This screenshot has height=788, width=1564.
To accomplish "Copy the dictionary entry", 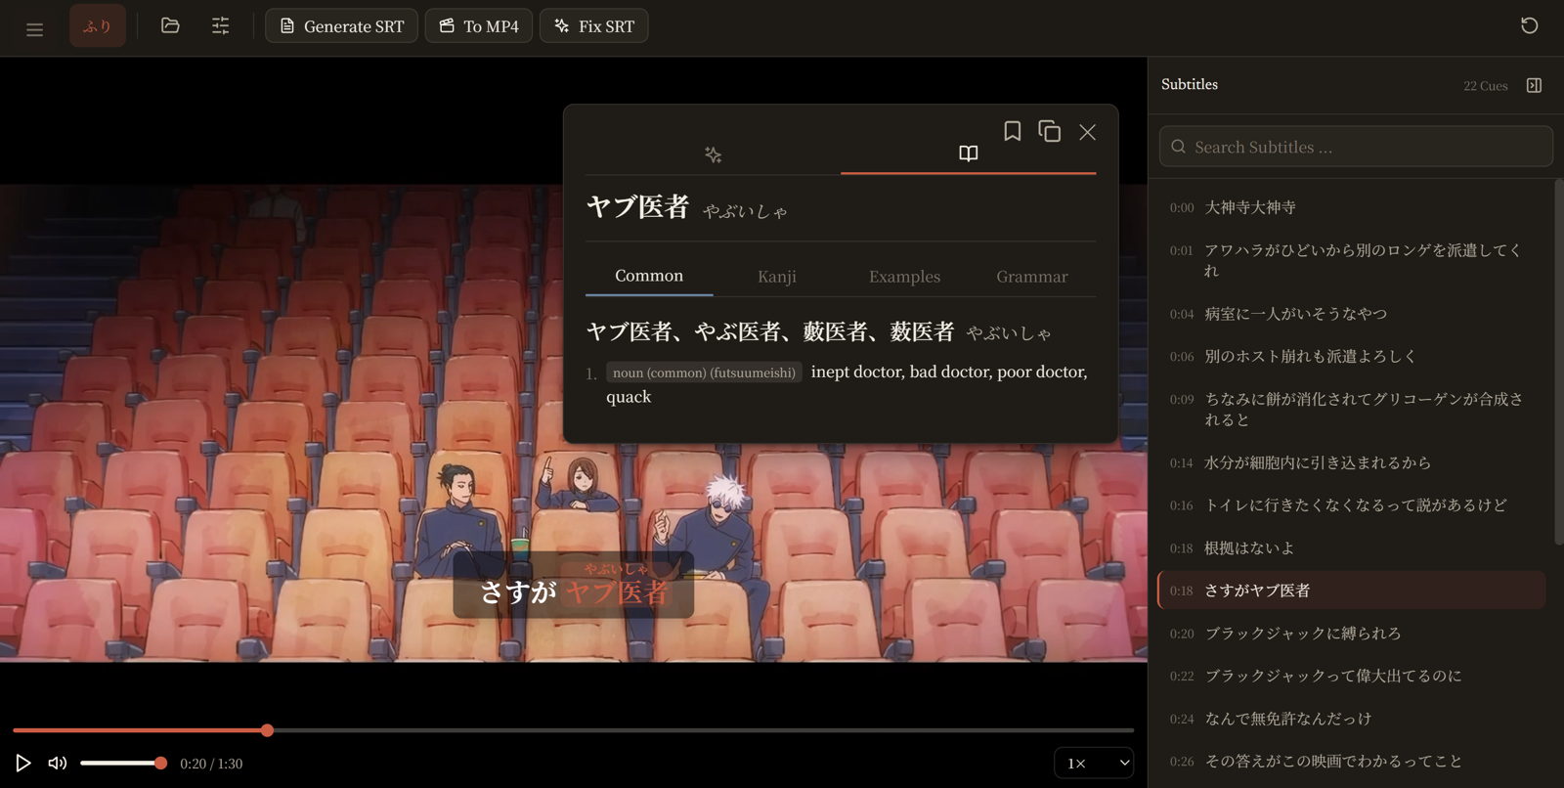I will pos(1050,131).
